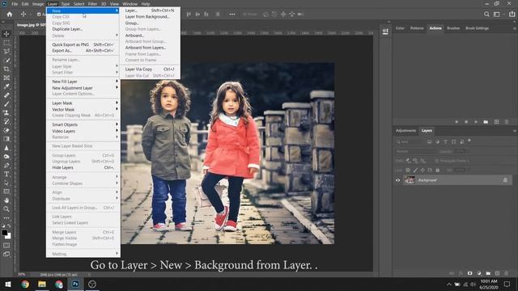Screen dimensions: 518x291
Task: Select the Crop tool
Action: (x=6, y=69)
